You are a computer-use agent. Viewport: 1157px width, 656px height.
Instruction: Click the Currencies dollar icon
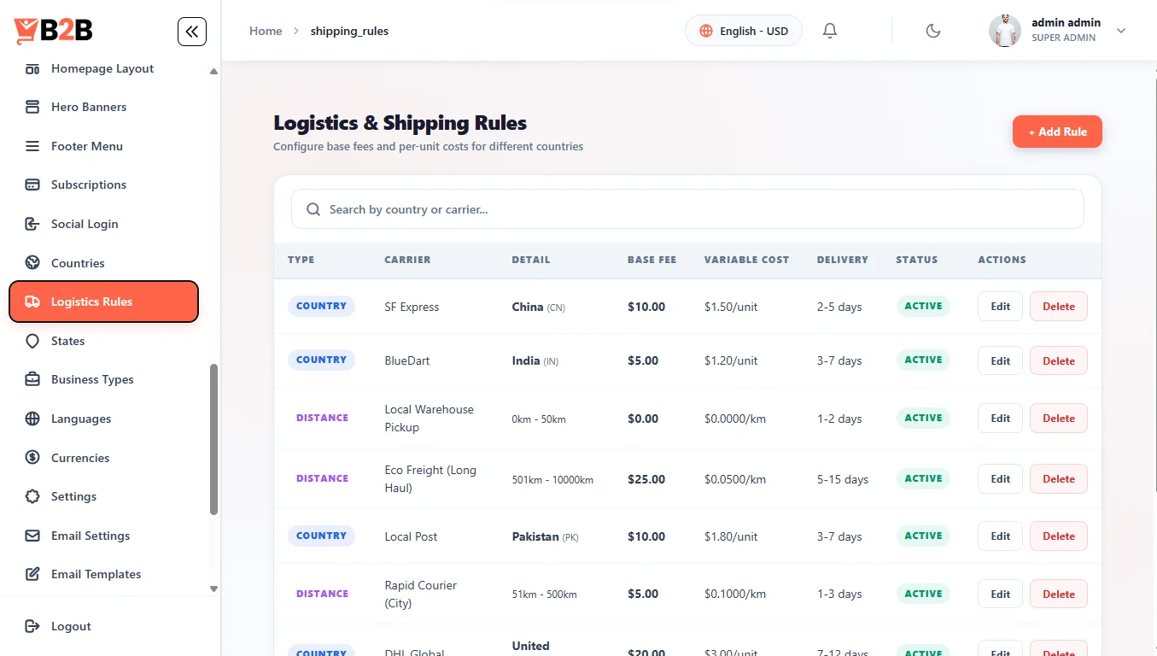(x=32, y=458)
